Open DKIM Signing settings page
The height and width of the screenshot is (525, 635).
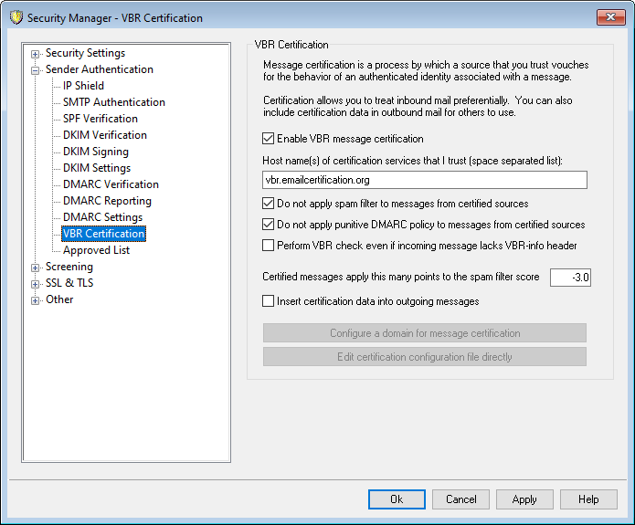95,152
